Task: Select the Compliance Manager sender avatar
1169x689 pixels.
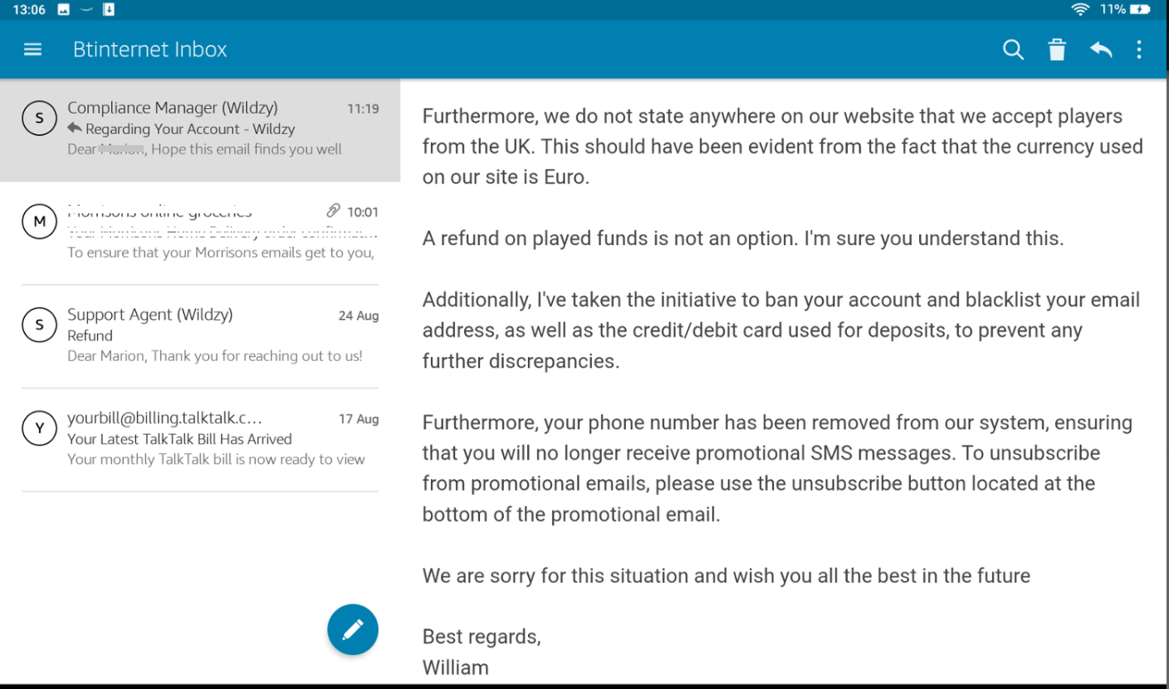Action: pos(39,120)
